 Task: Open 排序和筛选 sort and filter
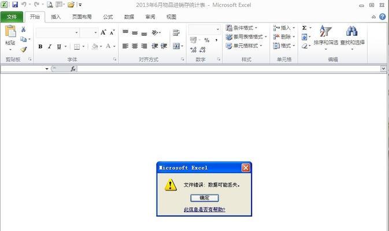point(326,37)
